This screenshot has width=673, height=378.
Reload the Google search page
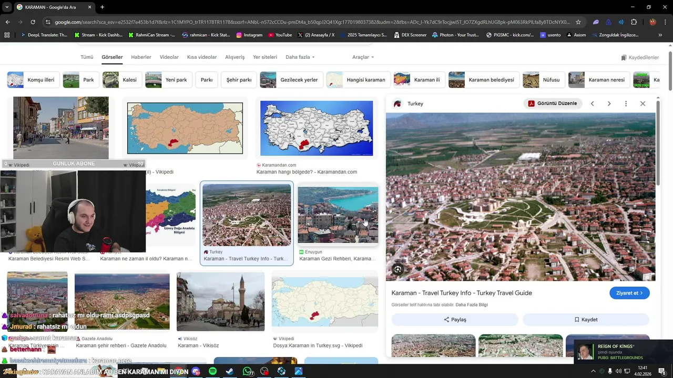click(33, 22)
